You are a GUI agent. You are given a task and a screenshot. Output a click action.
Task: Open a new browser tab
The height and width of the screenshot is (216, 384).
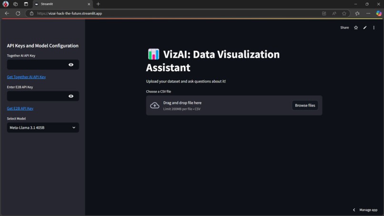tap(98, 4)
